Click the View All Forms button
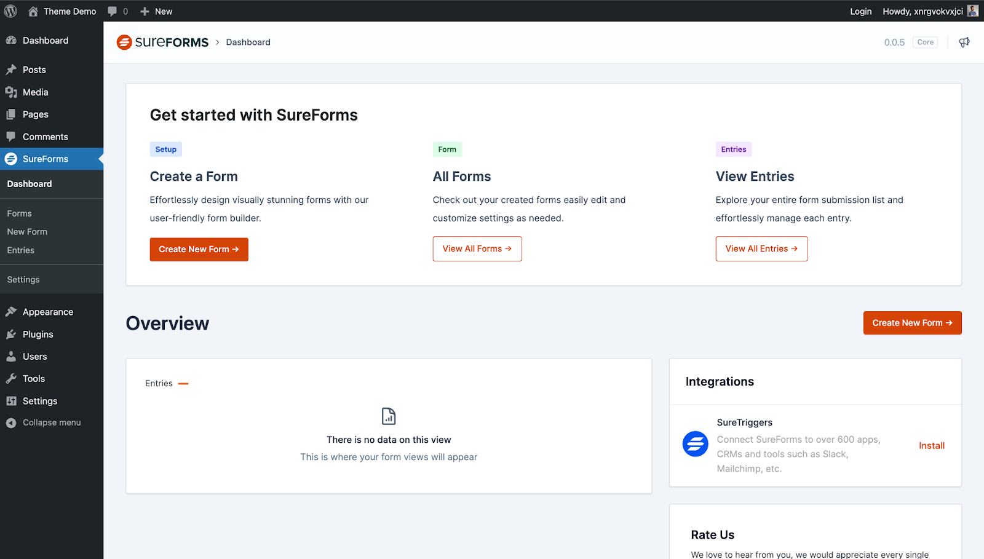Viewport: 984px width, 559px height. pos(477,248)
